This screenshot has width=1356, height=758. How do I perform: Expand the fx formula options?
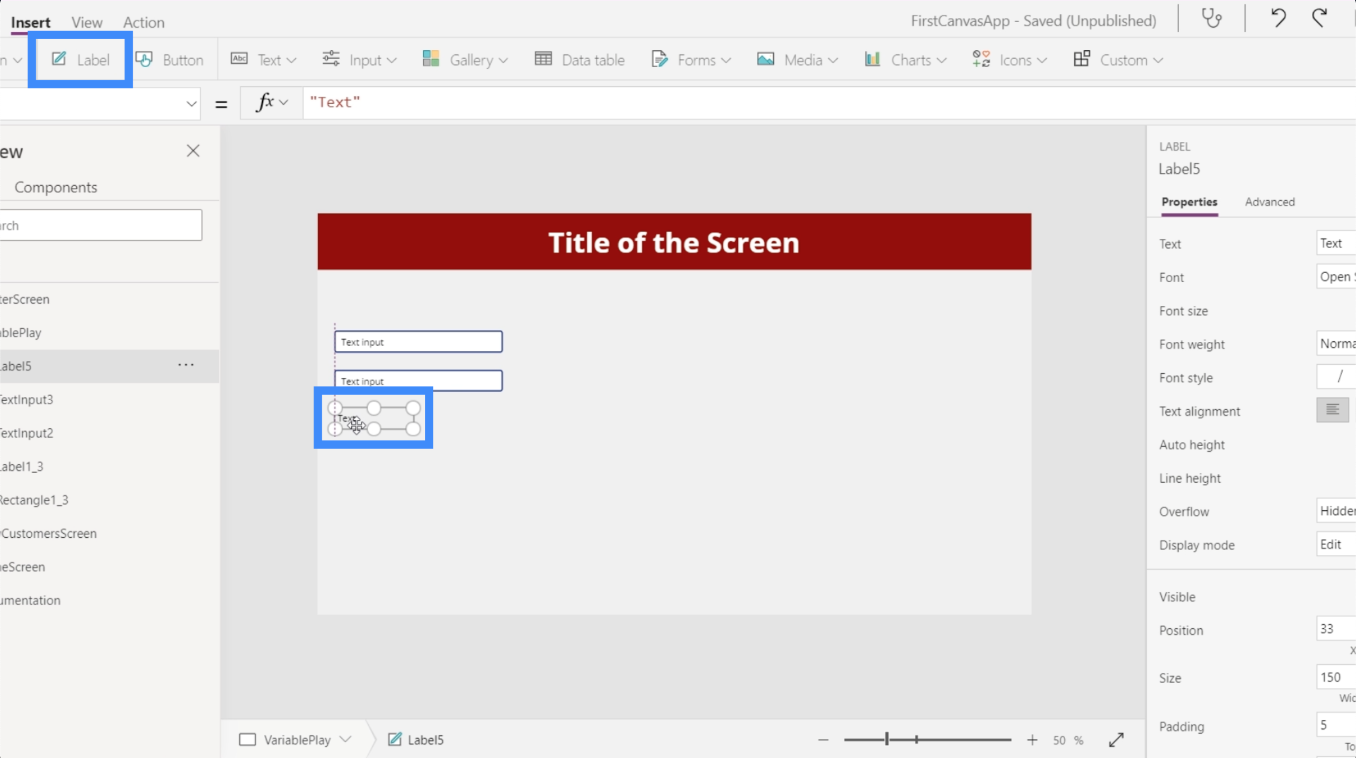click(272, 102)
